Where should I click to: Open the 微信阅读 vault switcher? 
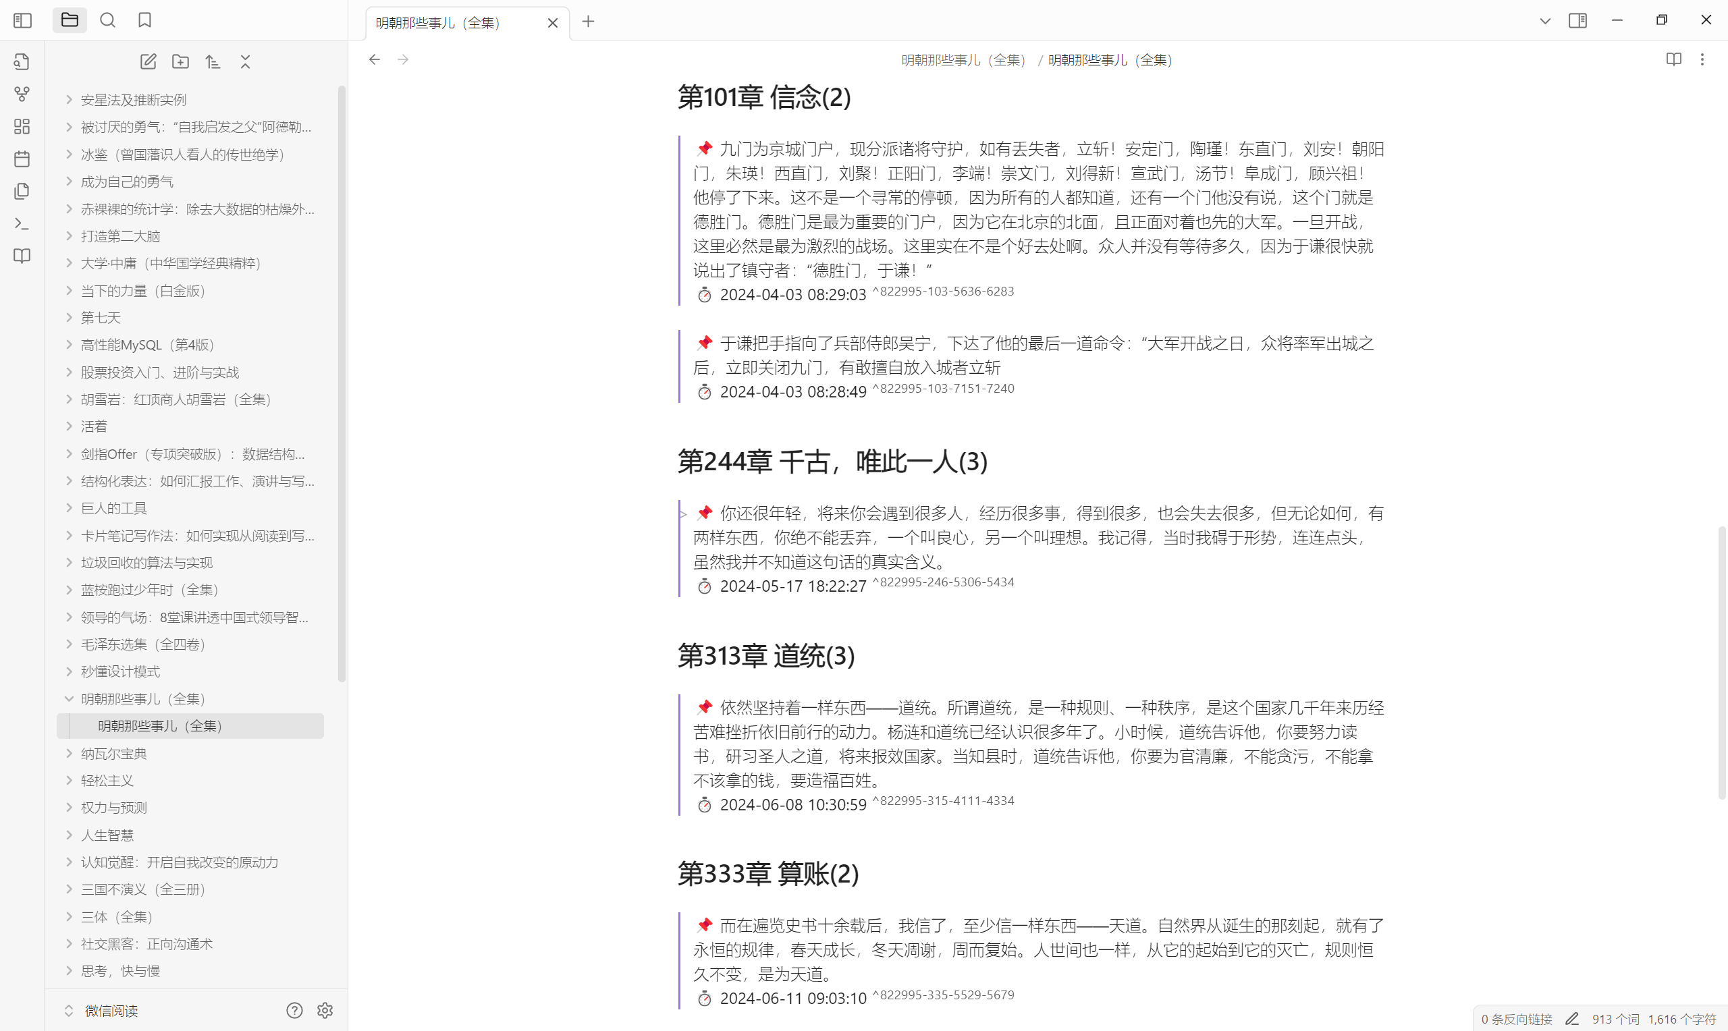(x=111, y=1011)
